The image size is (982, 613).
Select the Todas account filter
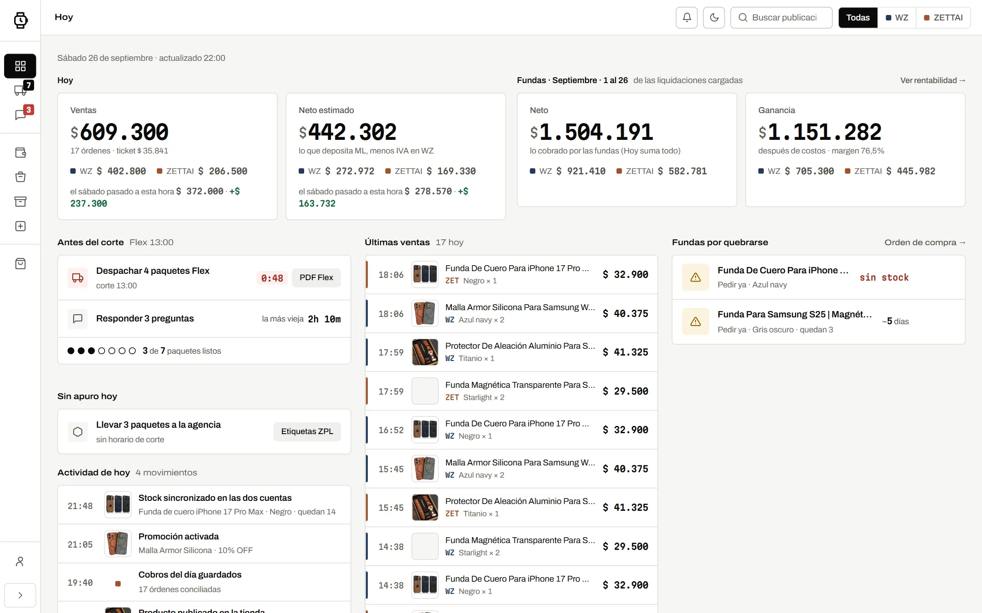point(858,18)
